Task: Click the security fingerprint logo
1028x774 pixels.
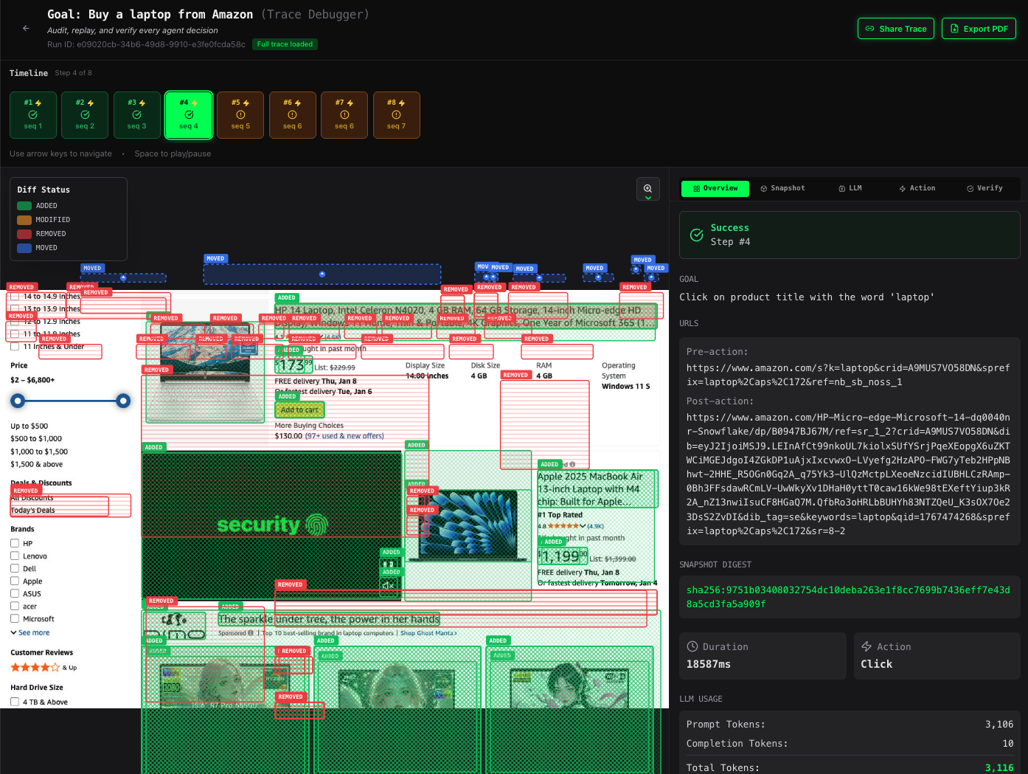Action: 316,525
